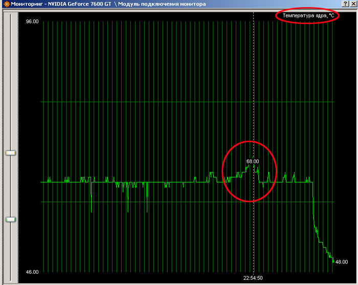This screenshot has height=285, width=358.
Task: Click the 22:54:50 timestamp below the graph
Action: pyautogui.click(x=253, y=278)
